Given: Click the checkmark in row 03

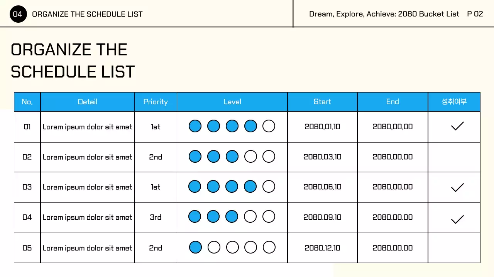Looking at the screenshot, I should coord(457,187).
